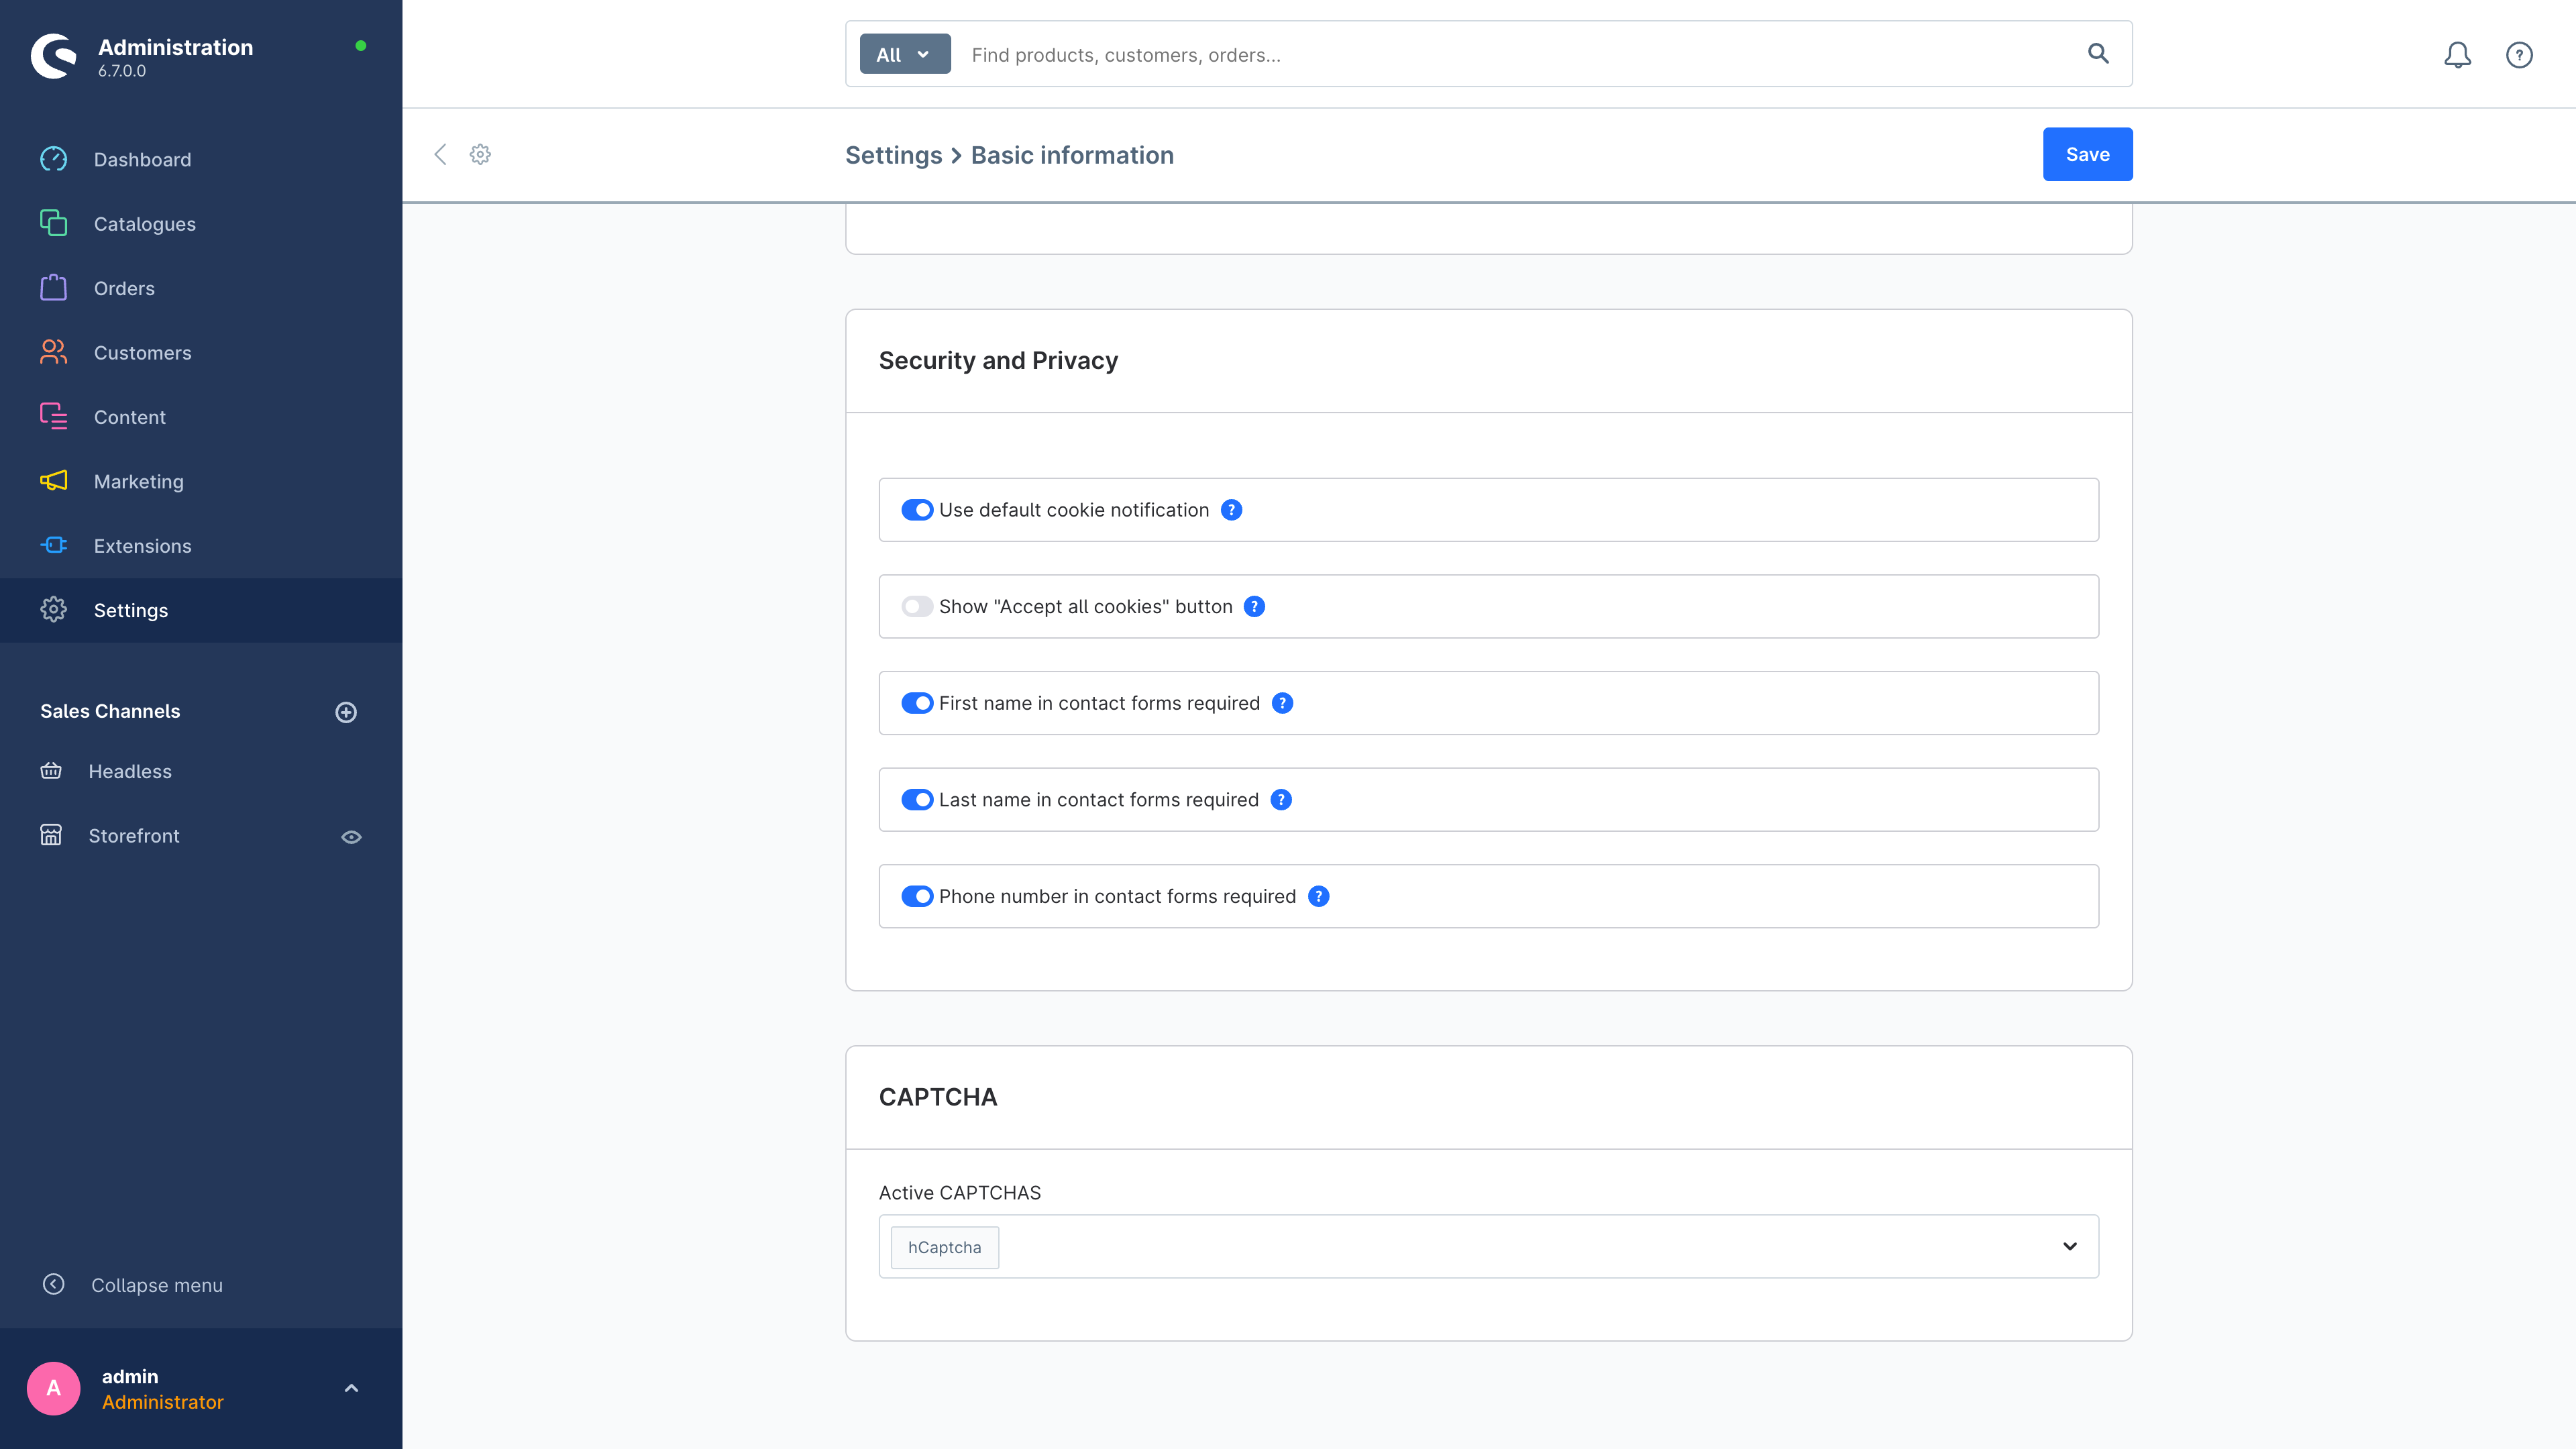Click help tooltip for default cookie notification

tap(1232, 510)
